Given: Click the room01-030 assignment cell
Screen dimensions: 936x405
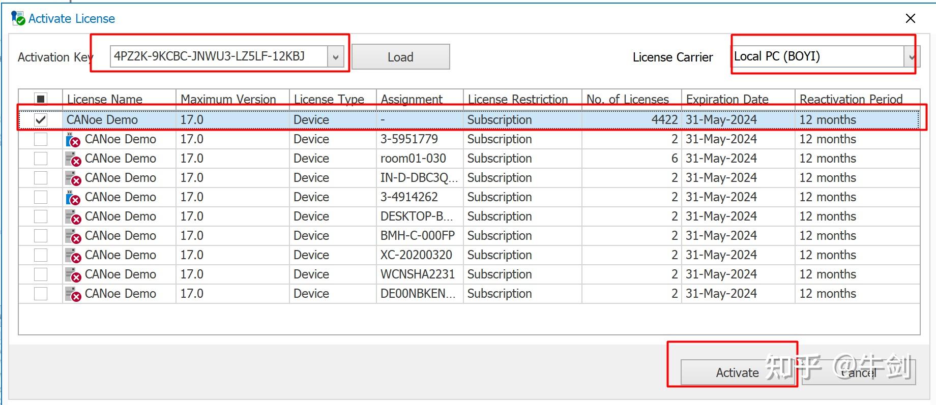Looking at the screenshot, I should [x=420, y=159].
